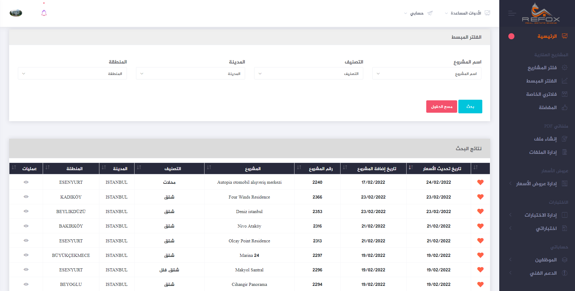575x291 pixels.
Task: Go to المفضلة sidebar item
Action: coord(547,108)
